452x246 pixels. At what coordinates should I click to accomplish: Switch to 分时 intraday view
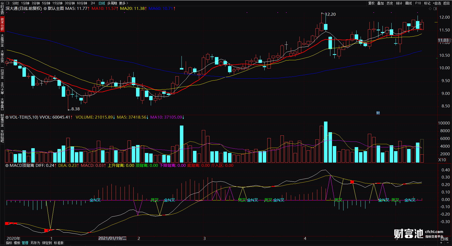coord(16,3)
